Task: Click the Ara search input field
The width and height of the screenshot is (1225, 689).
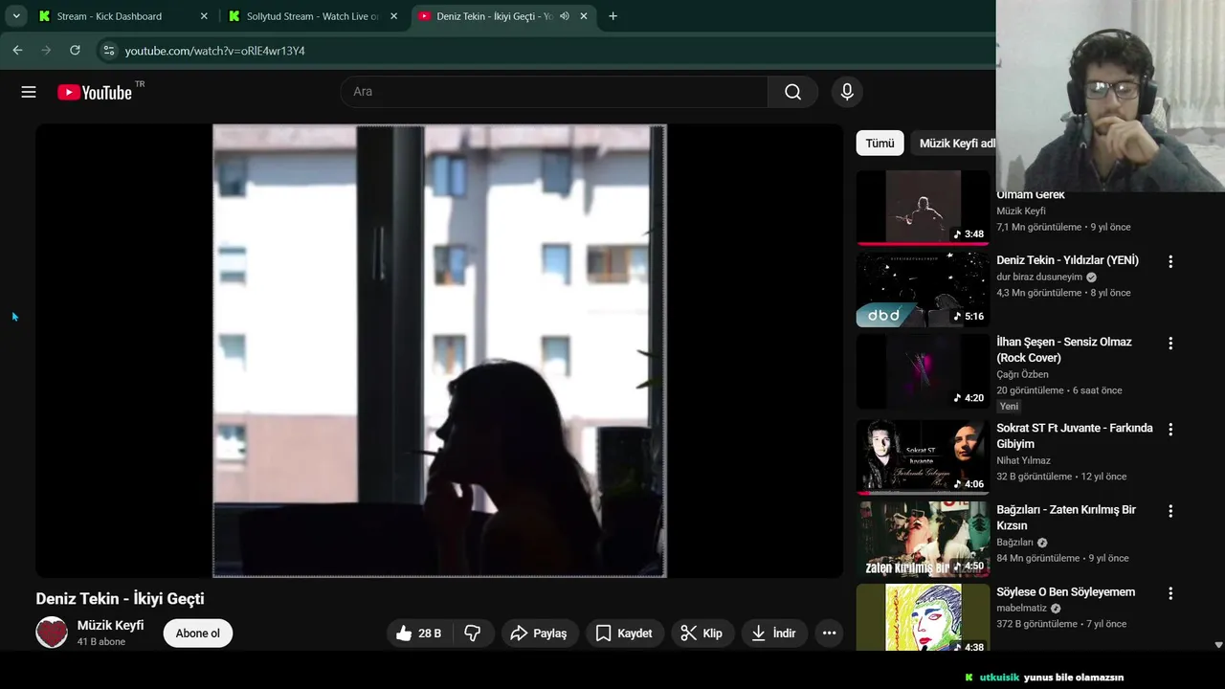Action: point(555,92)
